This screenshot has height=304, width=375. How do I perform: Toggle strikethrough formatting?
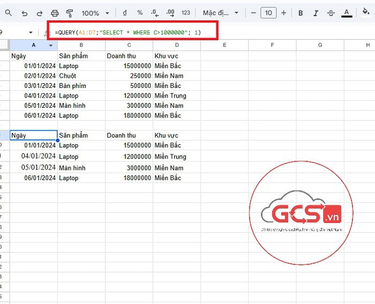coord(331,13)
